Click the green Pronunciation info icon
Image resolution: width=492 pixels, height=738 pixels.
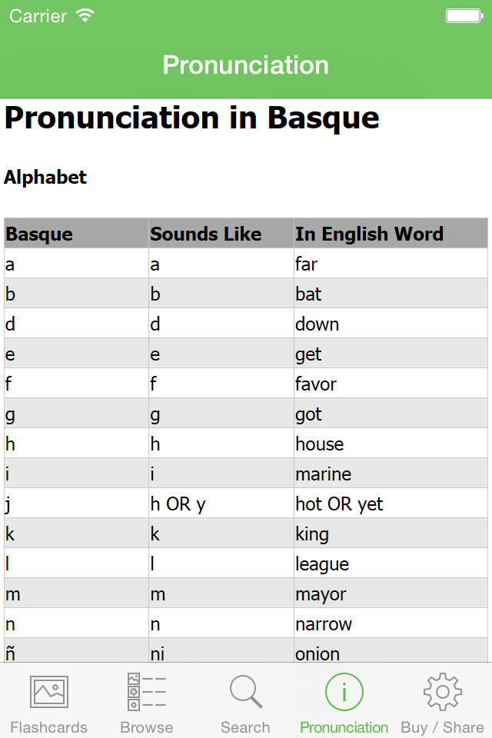point(344,693)
